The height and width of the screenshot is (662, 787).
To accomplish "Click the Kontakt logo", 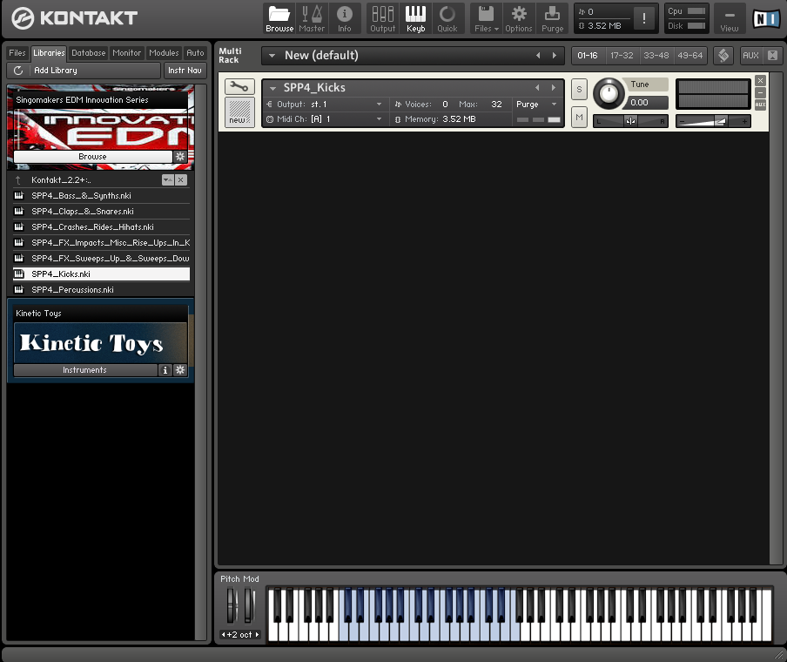I will [x=74, y=18].
